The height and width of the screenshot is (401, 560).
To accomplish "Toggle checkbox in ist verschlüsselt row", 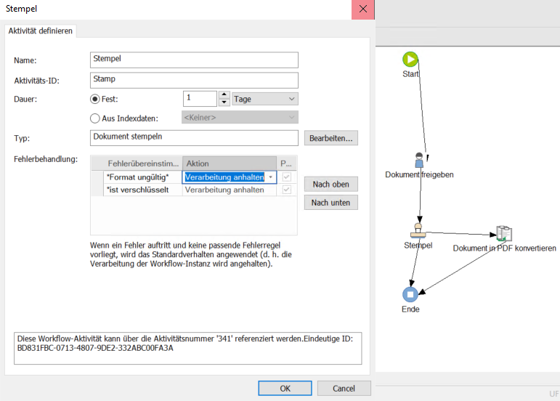I will tap(286, 190).
